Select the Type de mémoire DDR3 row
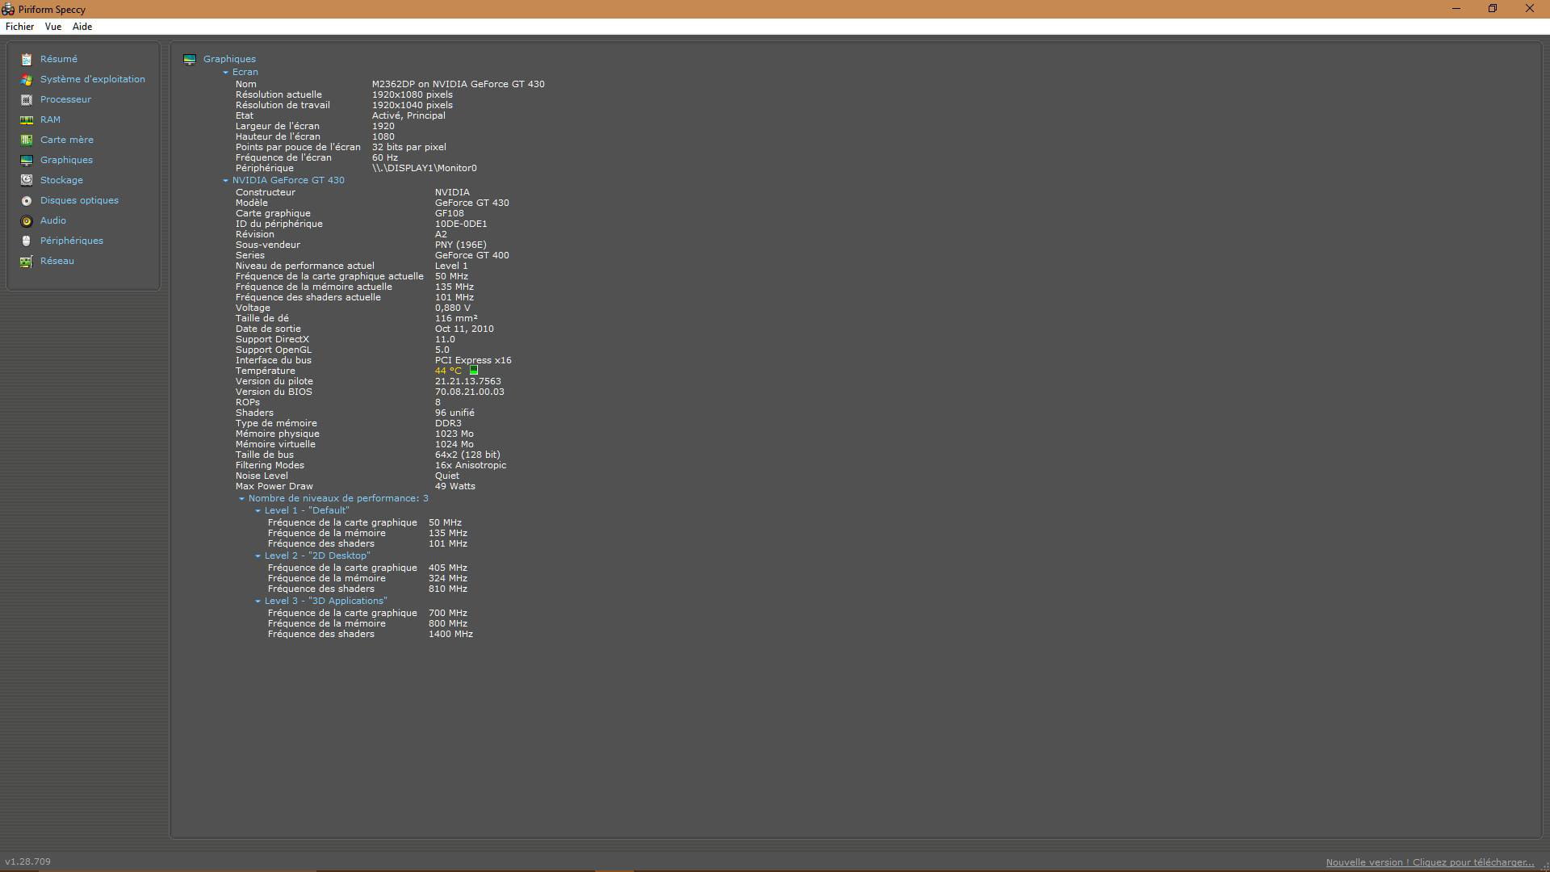 [x=349, y=423]
